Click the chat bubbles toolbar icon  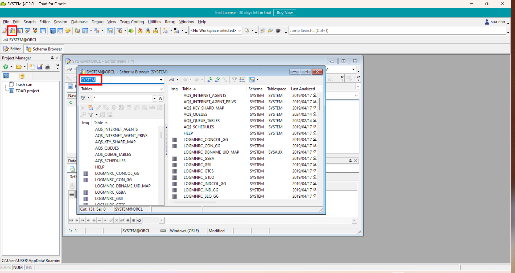(270, 31)
